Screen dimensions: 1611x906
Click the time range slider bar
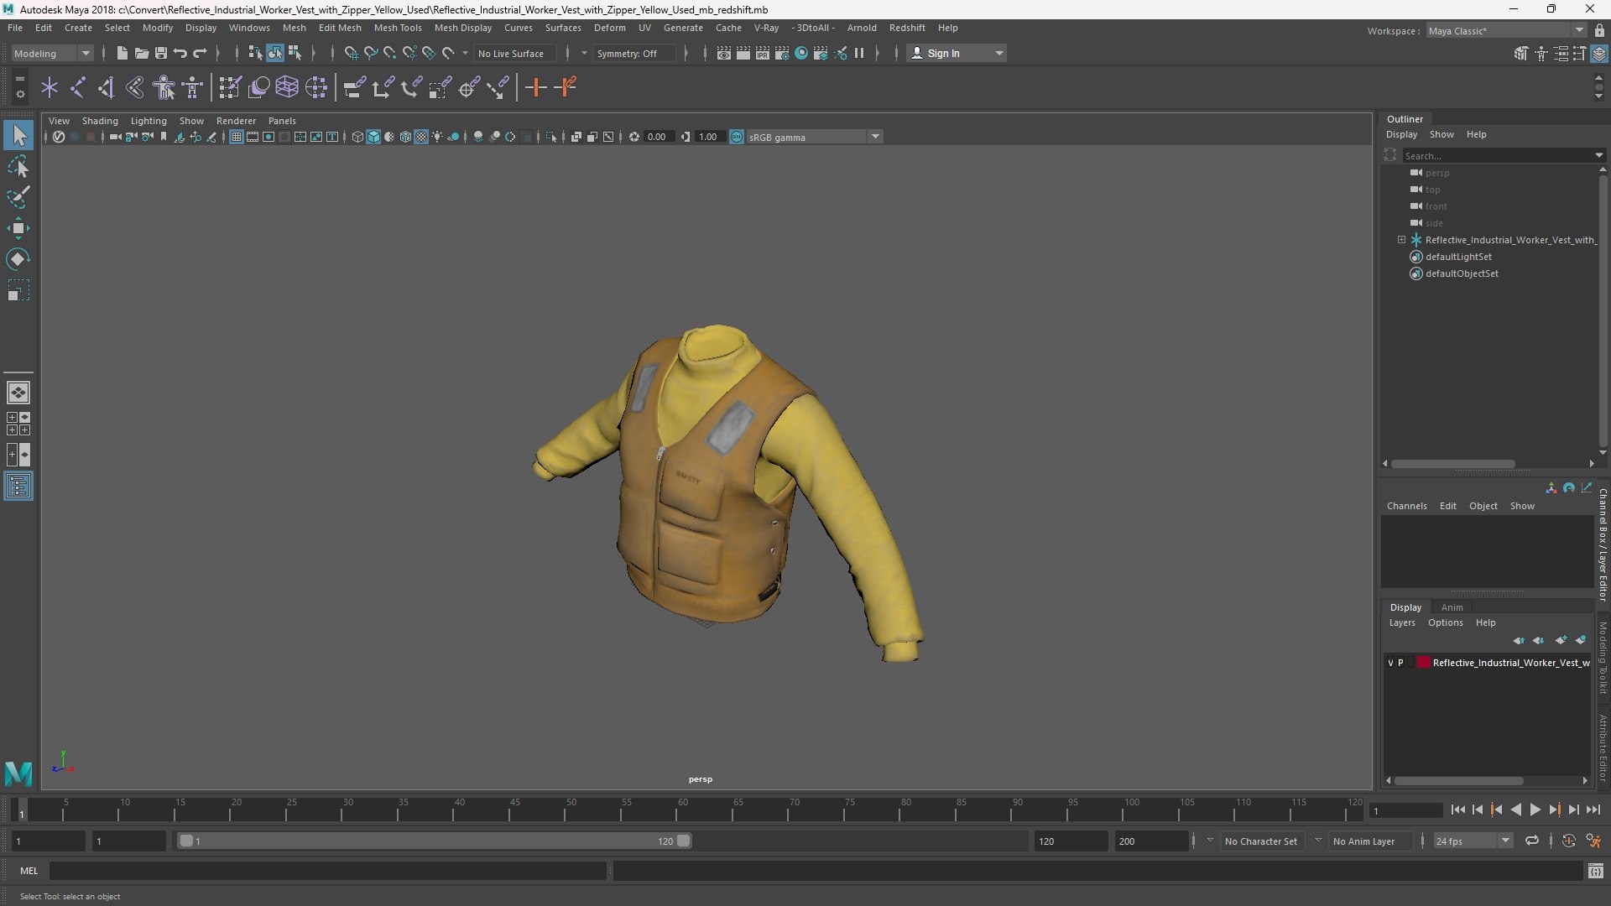click(434, 841)
